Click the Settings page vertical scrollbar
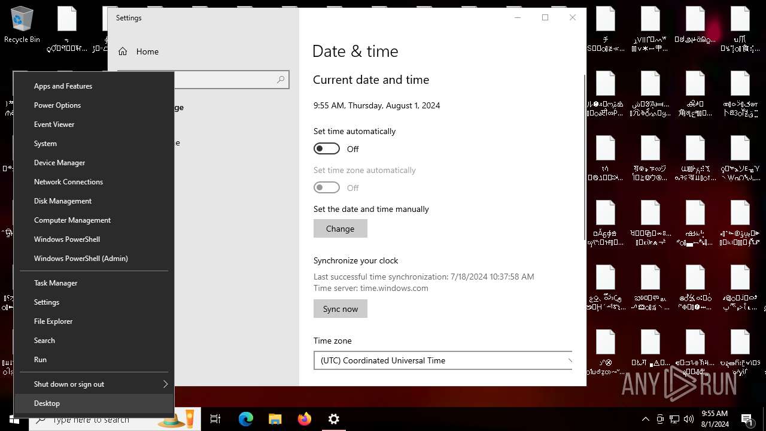 (x=585, y=157)
